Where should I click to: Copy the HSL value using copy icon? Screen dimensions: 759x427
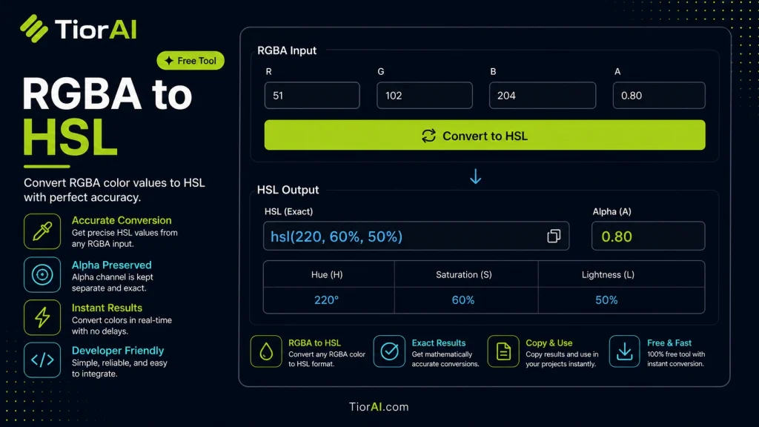point(554,236)
